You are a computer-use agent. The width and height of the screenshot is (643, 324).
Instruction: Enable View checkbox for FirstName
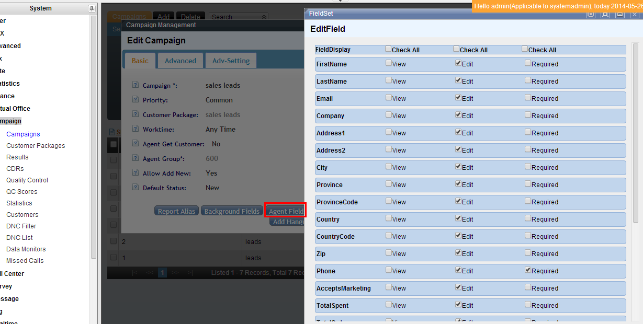(389, 63)
